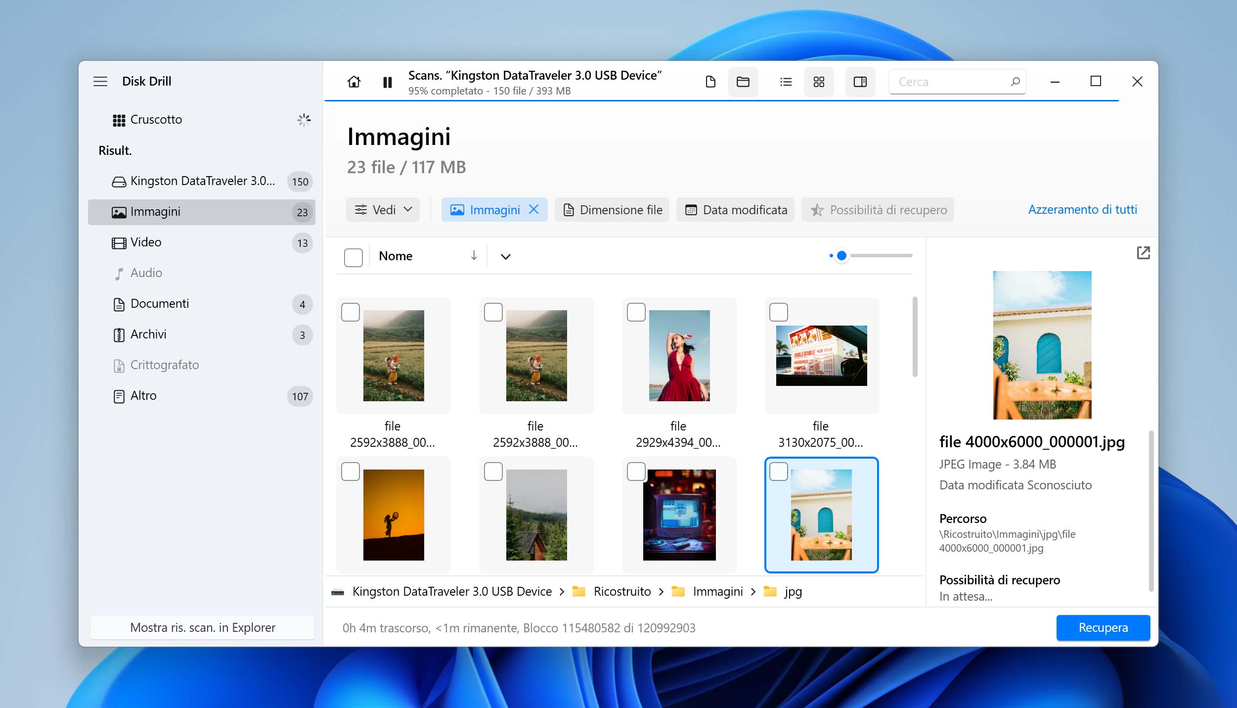Select Crittografato category in sidebar

pos(202,365)
